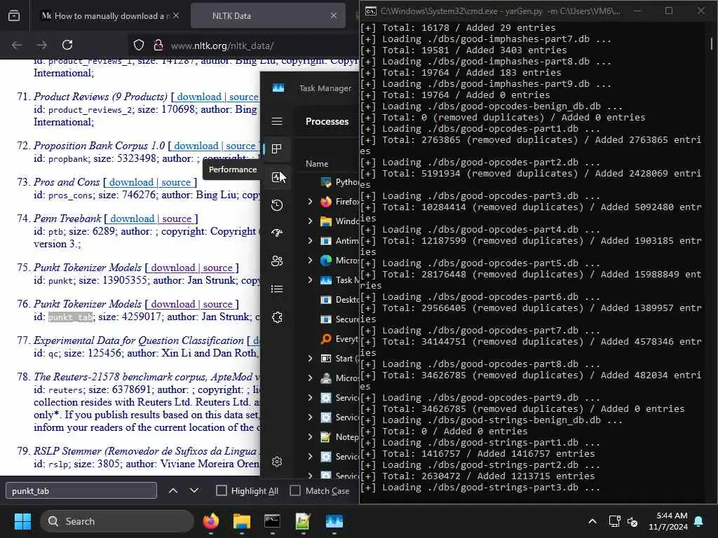This screenshot has height=538, width=718.
Task: Click 'Loading ./dbs/good-opcodes-part5.db' line in cmd
Action: coord(480,263)
